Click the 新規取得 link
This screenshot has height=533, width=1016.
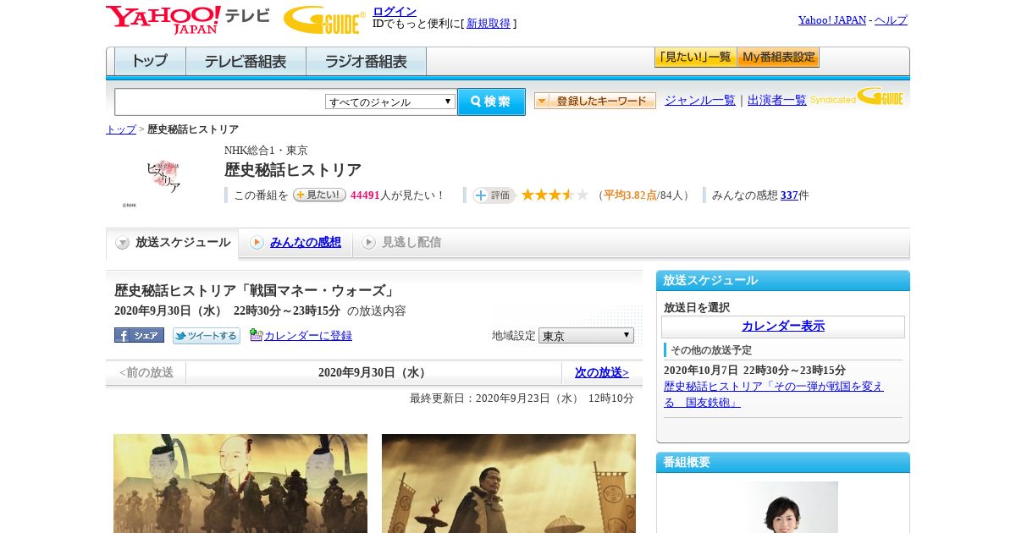(x=489, y=24)
